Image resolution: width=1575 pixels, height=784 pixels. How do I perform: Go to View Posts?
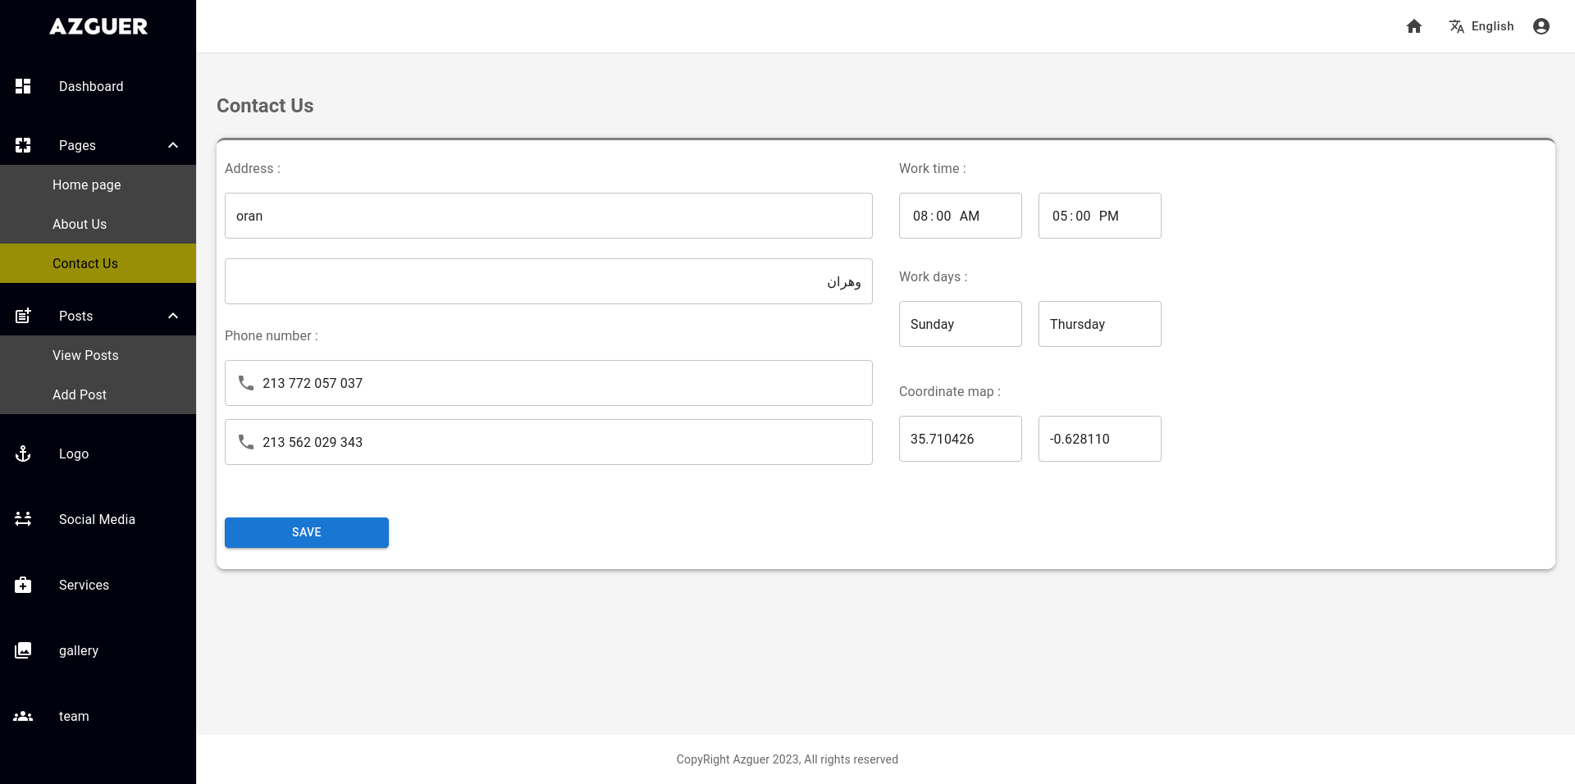pyautogui.click(x=85, y=355)
